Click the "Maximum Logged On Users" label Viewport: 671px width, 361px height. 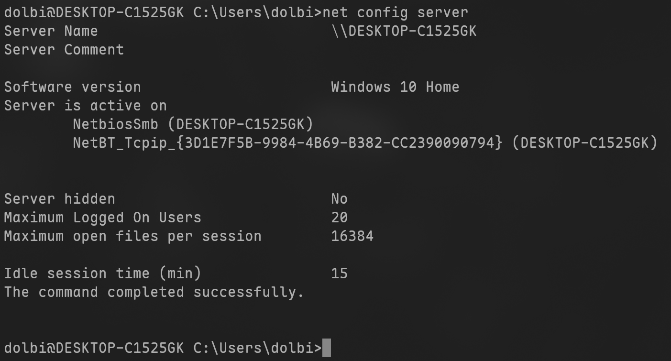[x=103, y=218]
